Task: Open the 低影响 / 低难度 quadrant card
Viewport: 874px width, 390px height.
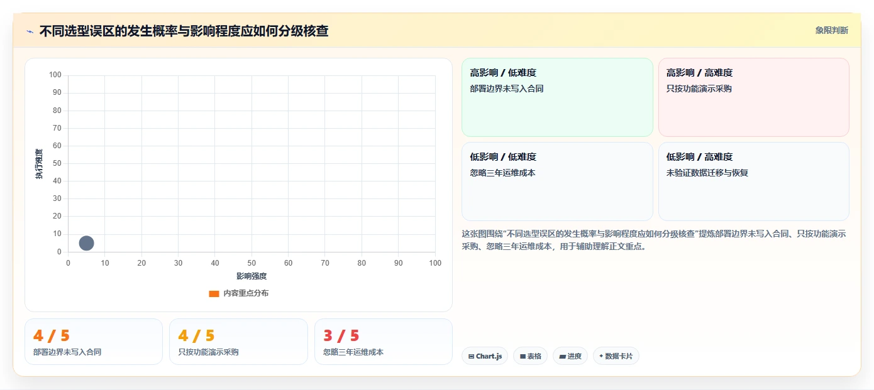Action: point(557,181)
